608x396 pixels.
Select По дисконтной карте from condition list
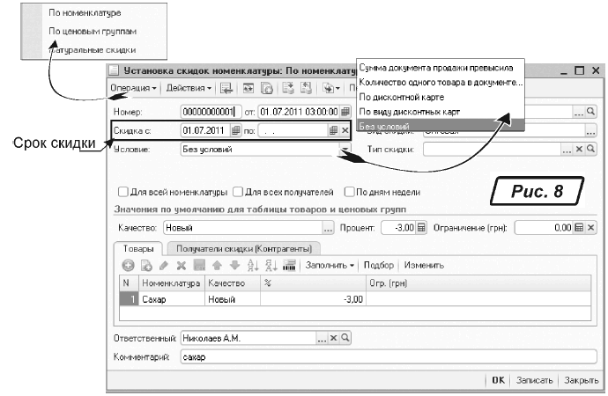pyautogui.click(x=402, y=96)
